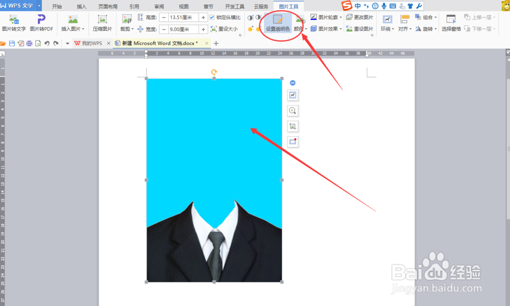Click the 压缩图片 compress picture icon

(103, 19)
